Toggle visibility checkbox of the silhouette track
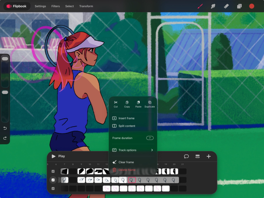This screenshot has height=198, width=264. click(x=53, y=172)
